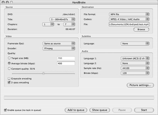This screenshot has height=115, width=158.
Task: Open the Encoder dropdown showing FFmpeg
Action: 59,48
